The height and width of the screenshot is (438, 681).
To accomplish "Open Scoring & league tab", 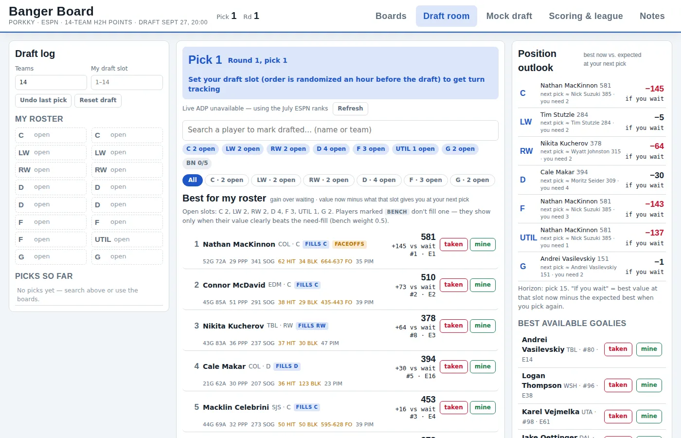I will click(x=586, y=16).
